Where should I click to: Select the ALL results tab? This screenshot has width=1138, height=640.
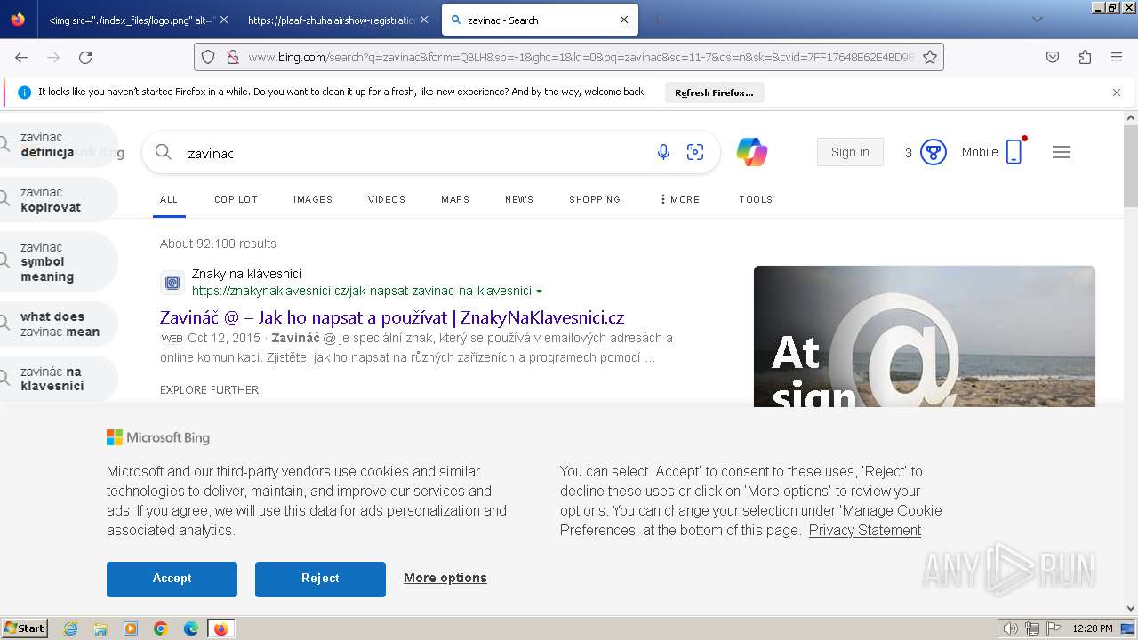click(x=169, y=199)
